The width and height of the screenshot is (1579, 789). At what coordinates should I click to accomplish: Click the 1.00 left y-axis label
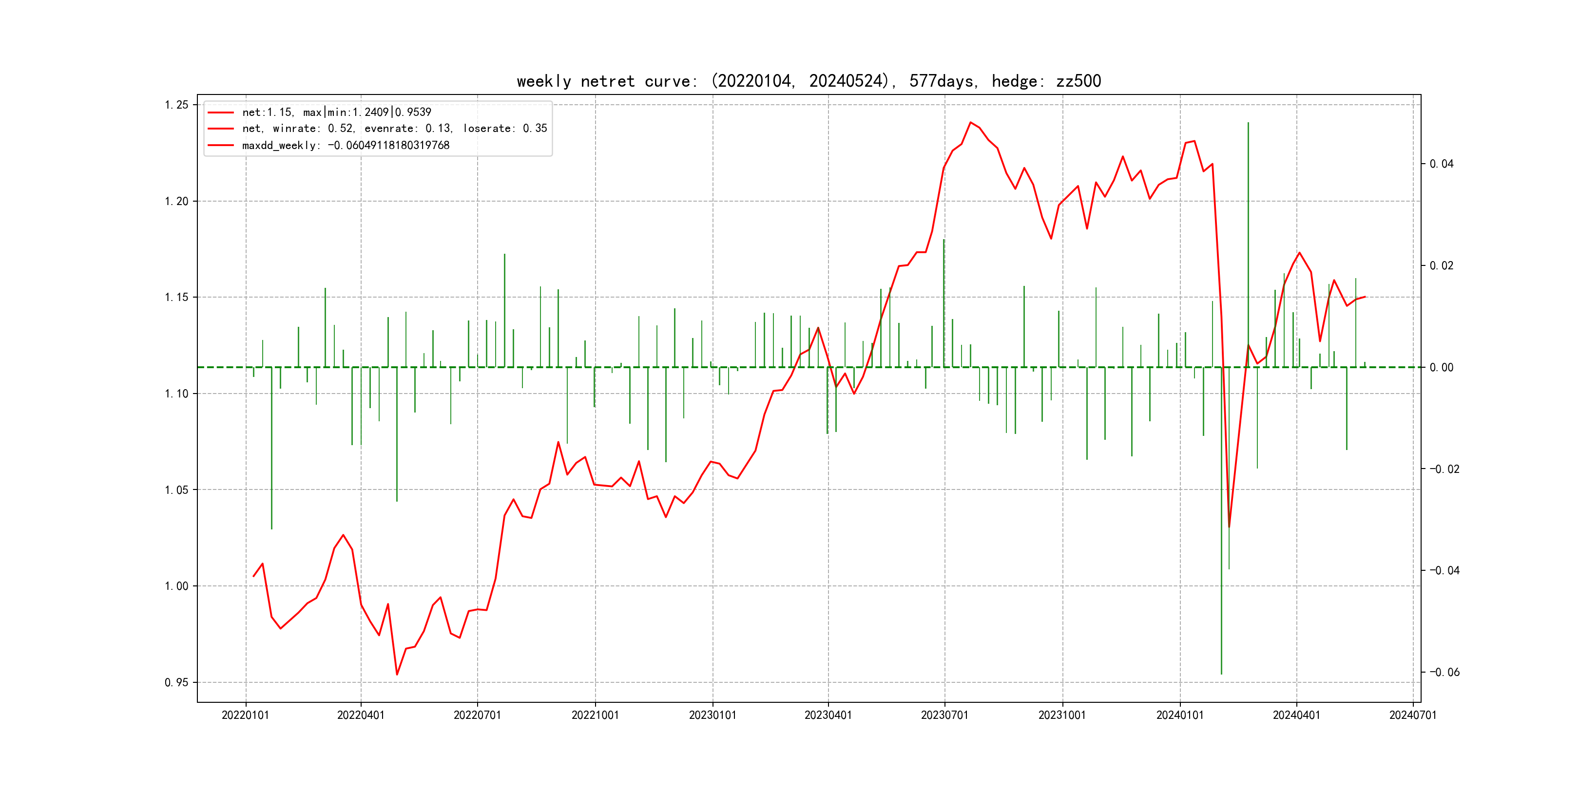point(176,586)
